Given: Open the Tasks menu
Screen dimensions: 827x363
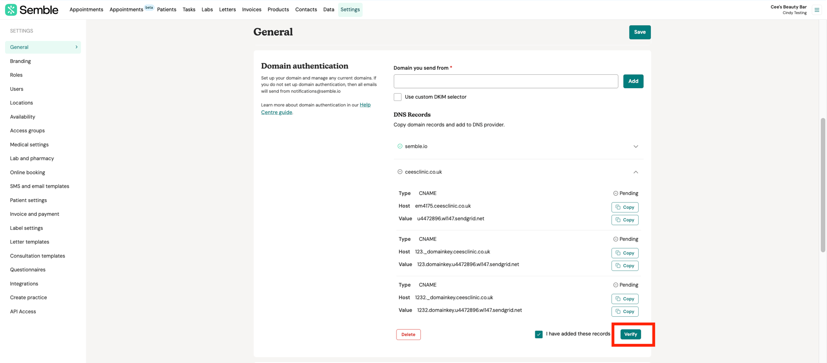Looking at the screenshot, I should (189, 10).
